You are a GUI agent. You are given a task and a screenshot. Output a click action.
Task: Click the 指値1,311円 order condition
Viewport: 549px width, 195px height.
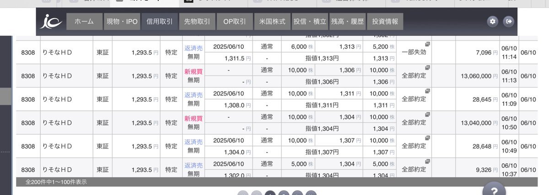pos(322,105)
